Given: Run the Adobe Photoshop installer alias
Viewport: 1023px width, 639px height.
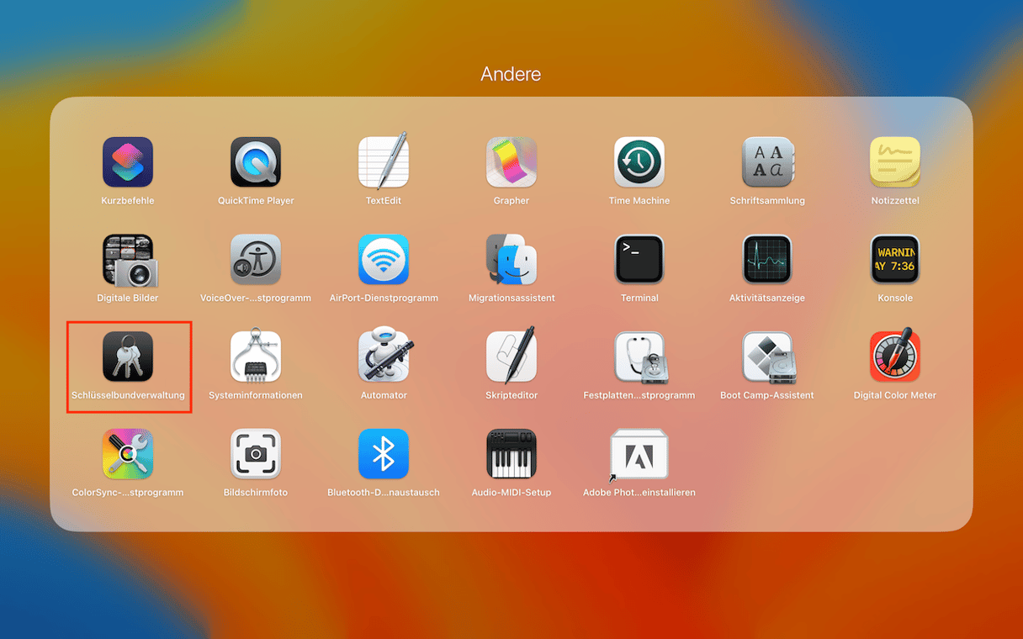Looking at the screenshot, I should point(639,455).
